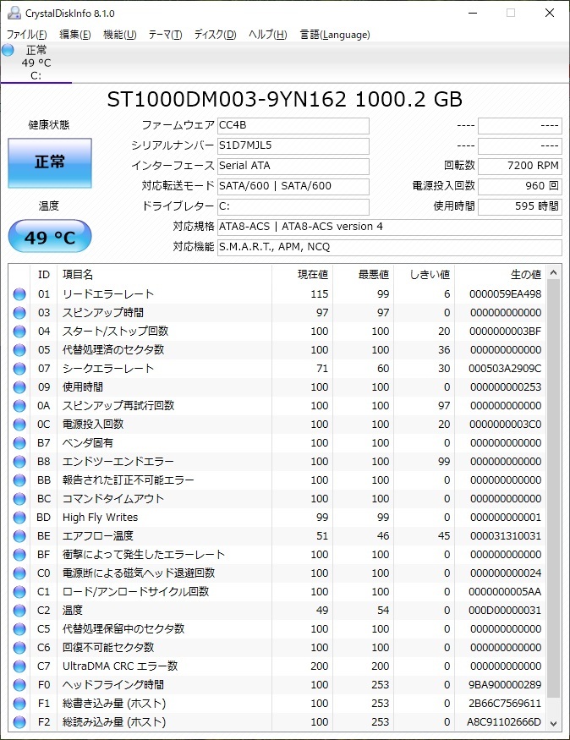This screenshot has width=570, height=740.
Task: Click the ファームウェア field showing CC4B
Action: click(x=293, y=125)
